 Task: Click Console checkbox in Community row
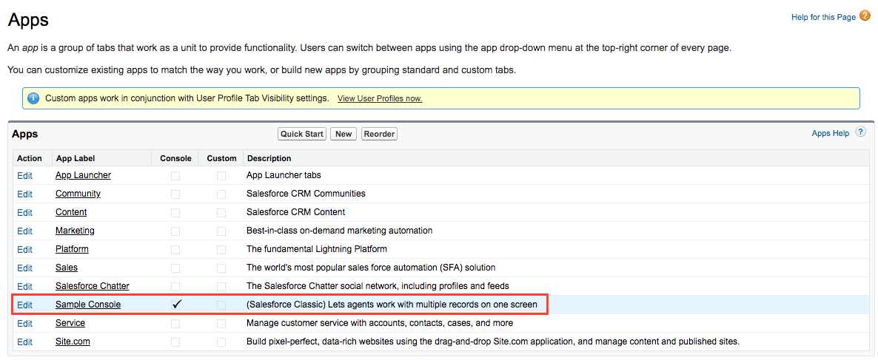point(175,194)
